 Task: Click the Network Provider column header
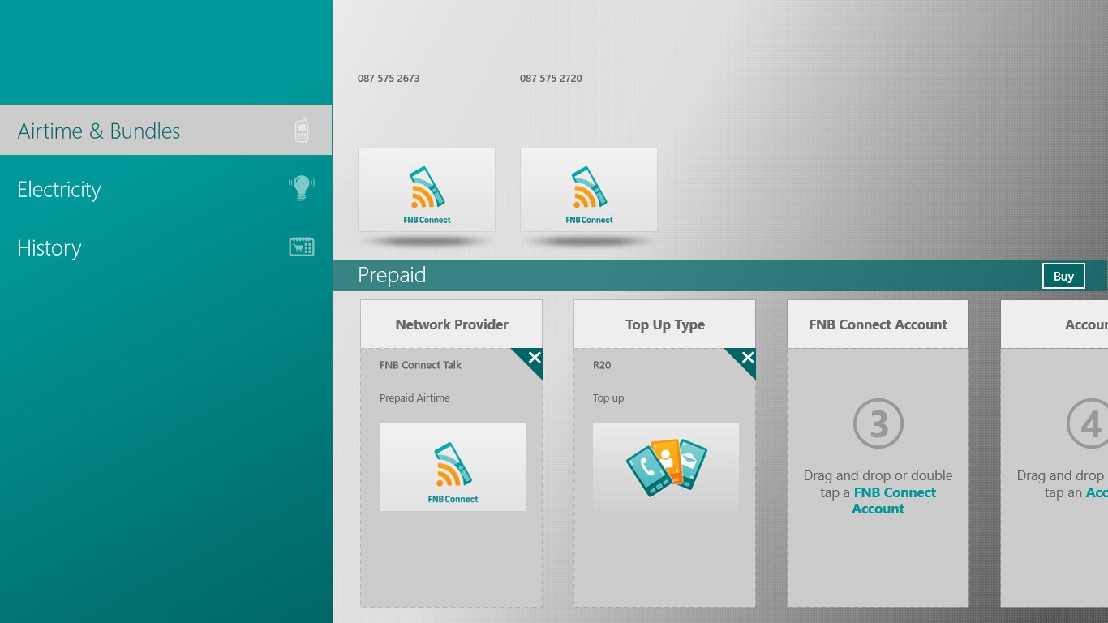(452, 324)
